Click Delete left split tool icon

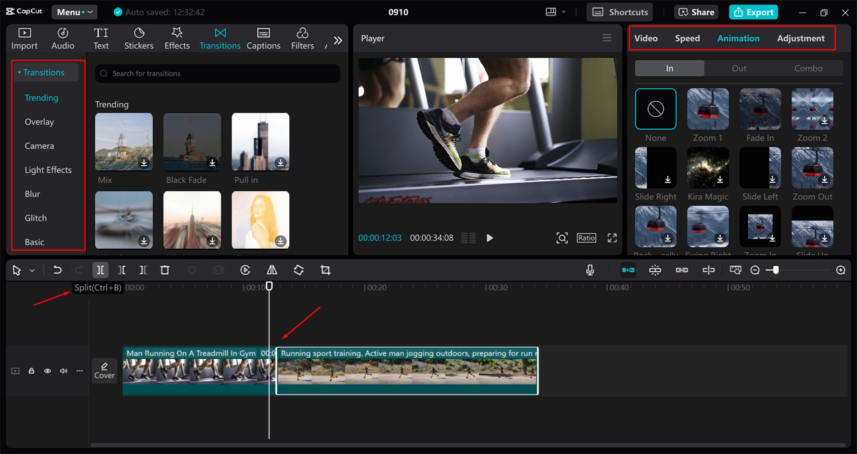[122, 270]
